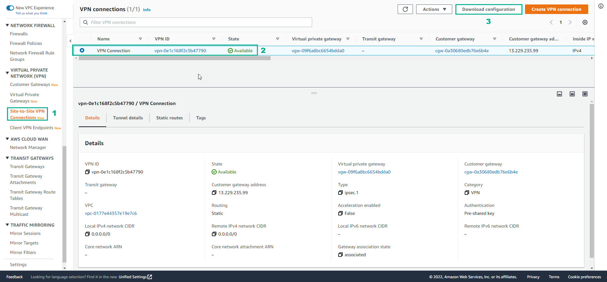
Task: Copy Gateway association state icon
Action: tap(341, 255)
